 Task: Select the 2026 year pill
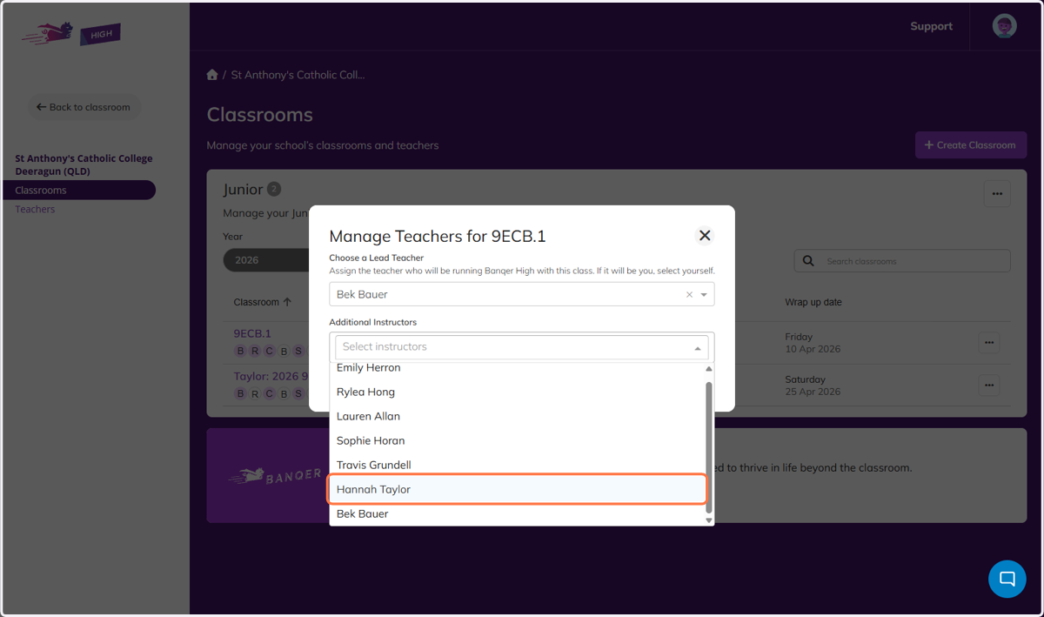click(x=267, y=260)
